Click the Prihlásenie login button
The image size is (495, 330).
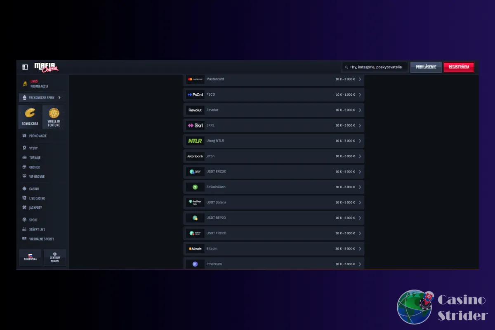426,67
